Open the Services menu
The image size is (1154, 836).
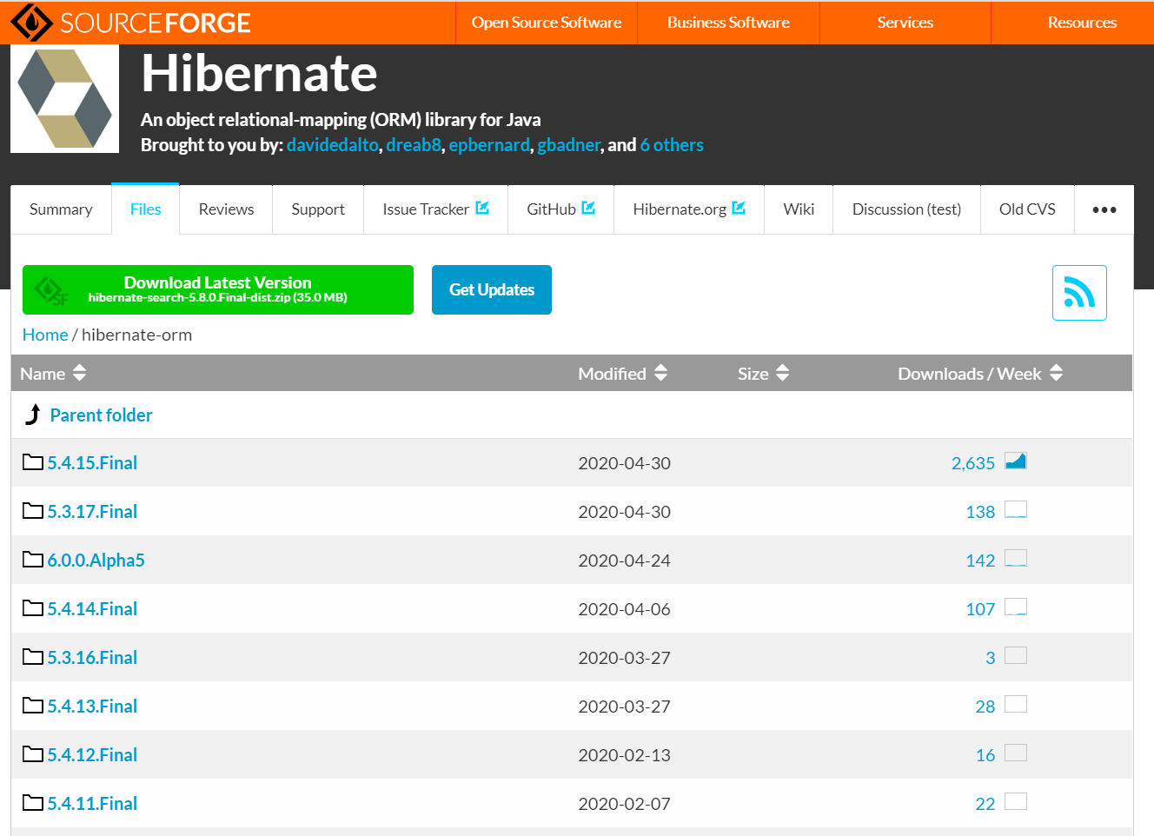tap(905, 23)
